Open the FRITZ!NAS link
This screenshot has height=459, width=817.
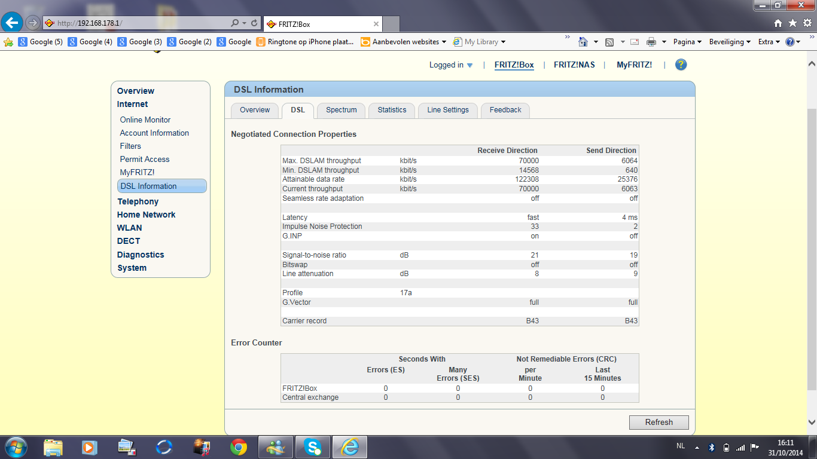click(x=574, y=65)
